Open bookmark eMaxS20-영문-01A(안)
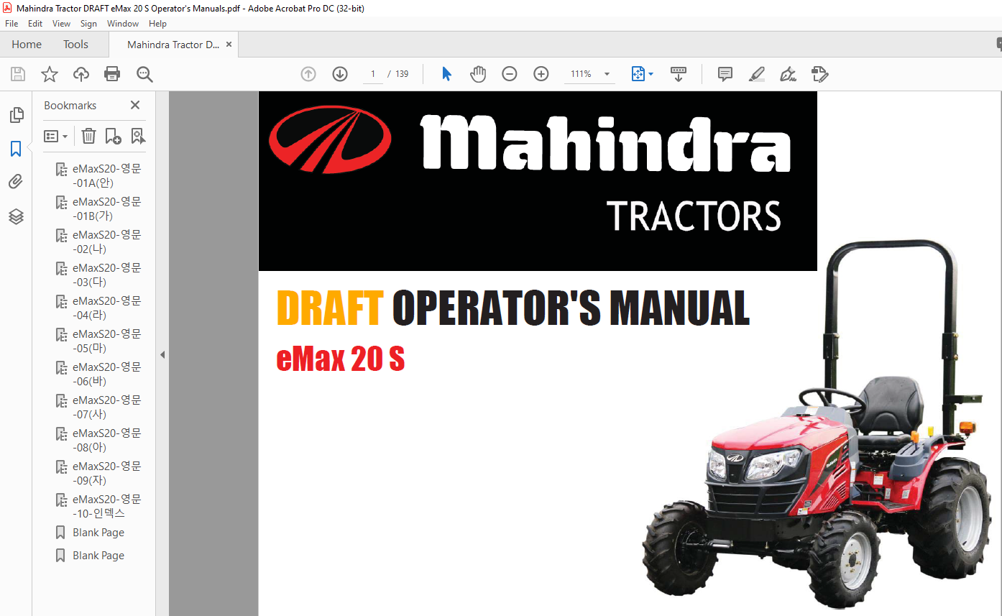The image size is (1002, 616). click(x=107, y=176)
